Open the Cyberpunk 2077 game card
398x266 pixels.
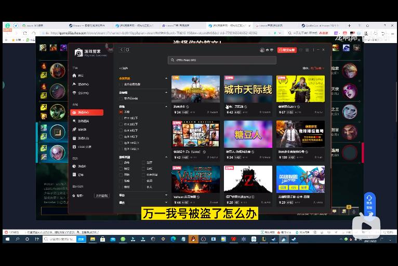[x=300, y=95]
